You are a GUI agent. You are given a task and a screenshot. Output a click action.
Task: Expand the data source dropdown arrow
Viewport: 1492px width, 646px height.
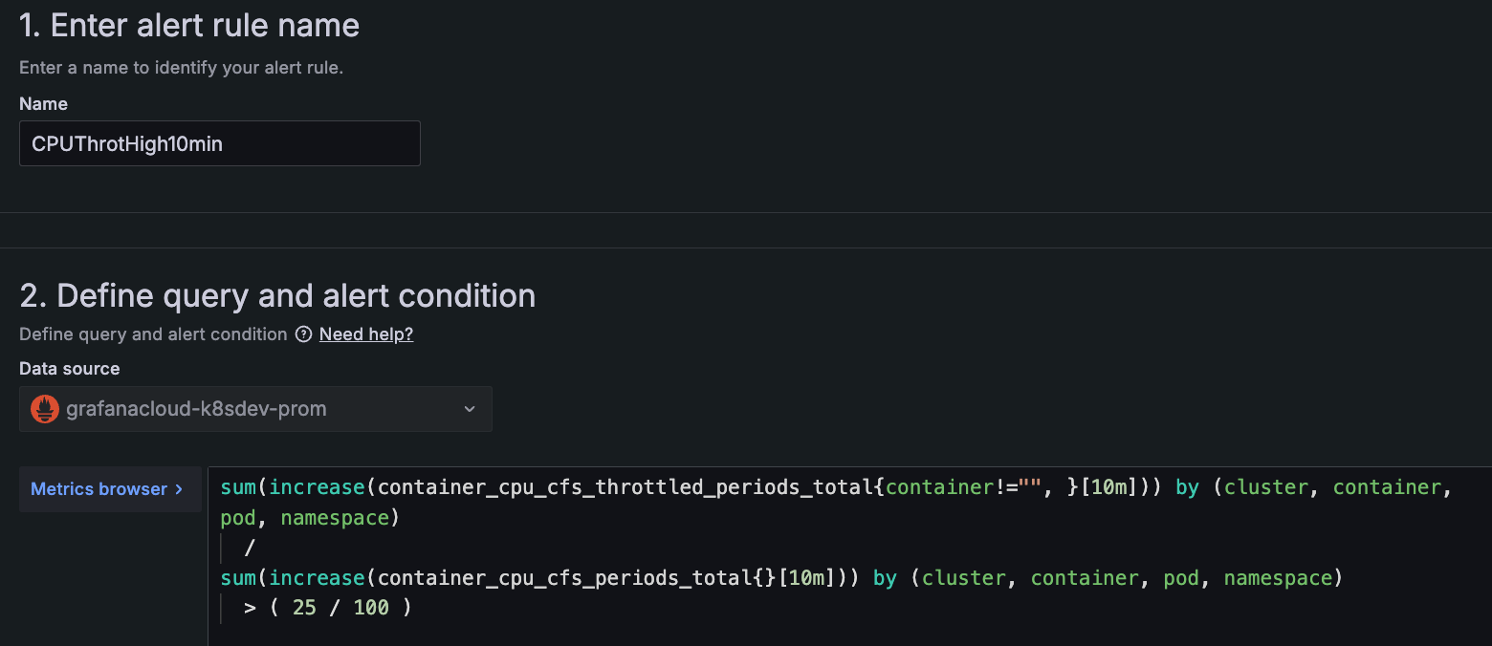click(470, 409)
